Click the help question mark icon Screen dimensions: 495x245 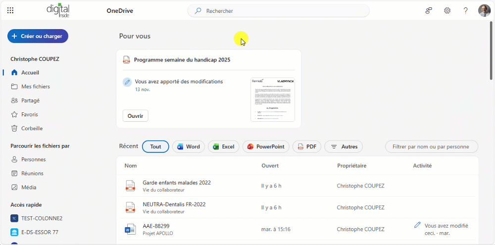click(x=465, y=10)
